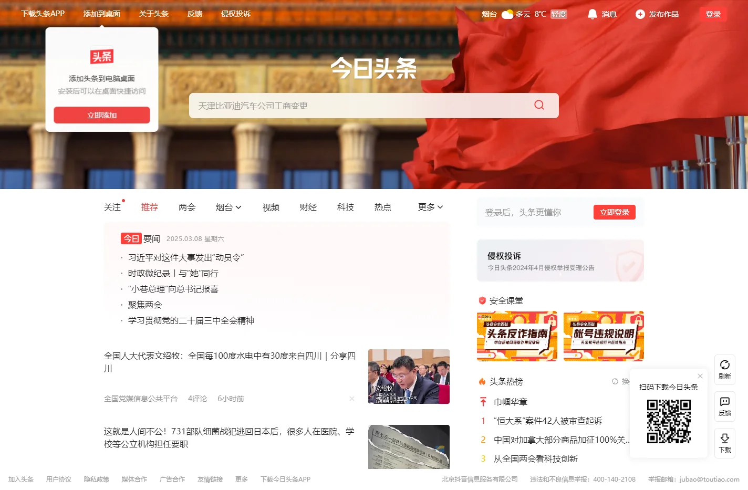Image resolution: width=748 pixels, height=490 pixels.
Task: Click 反馈 in the top navigation
Action: (195, 14)
